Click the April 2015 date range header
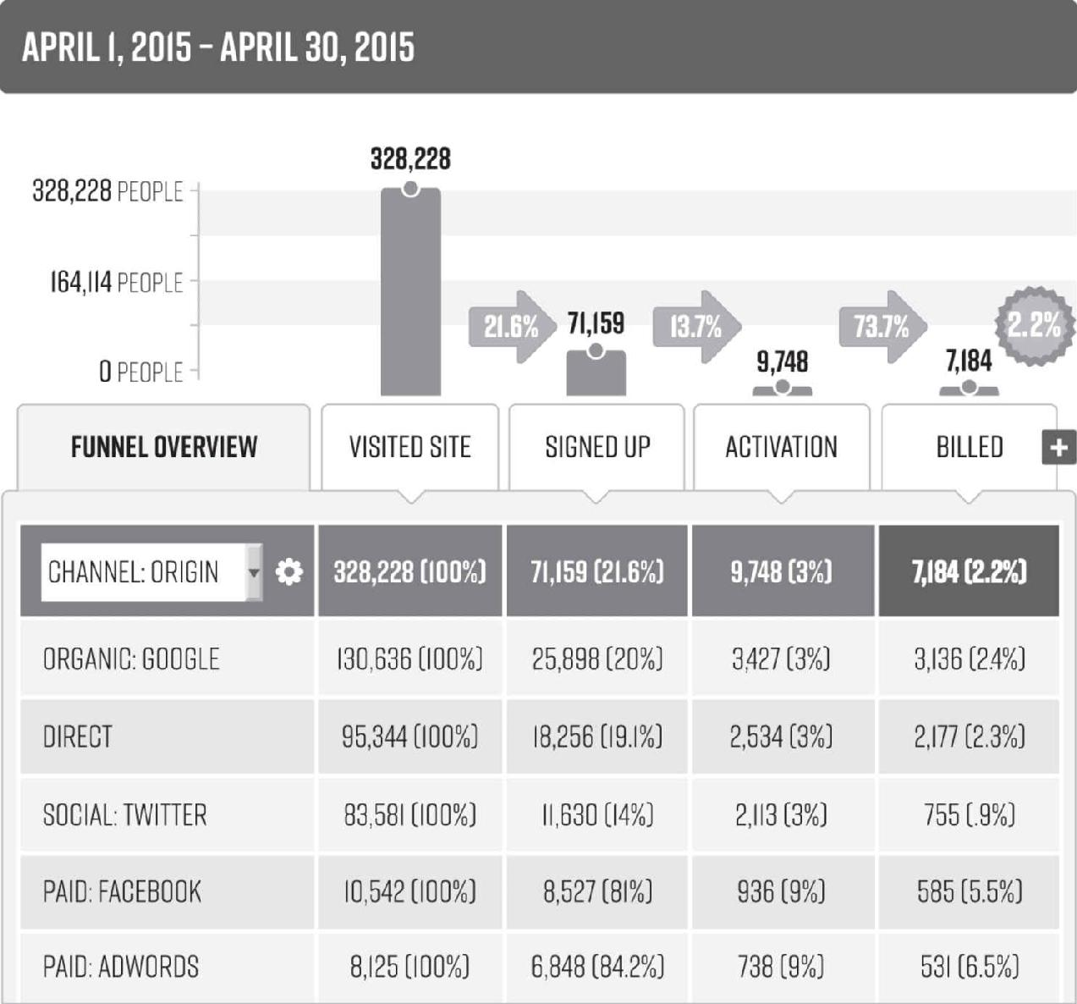 coord(218,47)
